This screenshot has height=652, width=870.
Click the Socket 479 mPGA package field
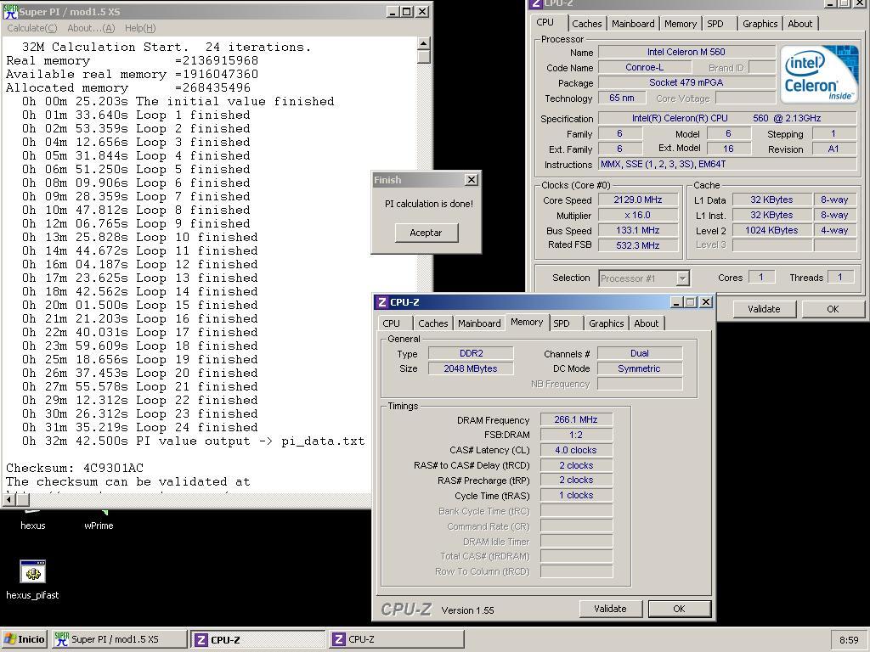pyautogui.click(x=686, y=82)
